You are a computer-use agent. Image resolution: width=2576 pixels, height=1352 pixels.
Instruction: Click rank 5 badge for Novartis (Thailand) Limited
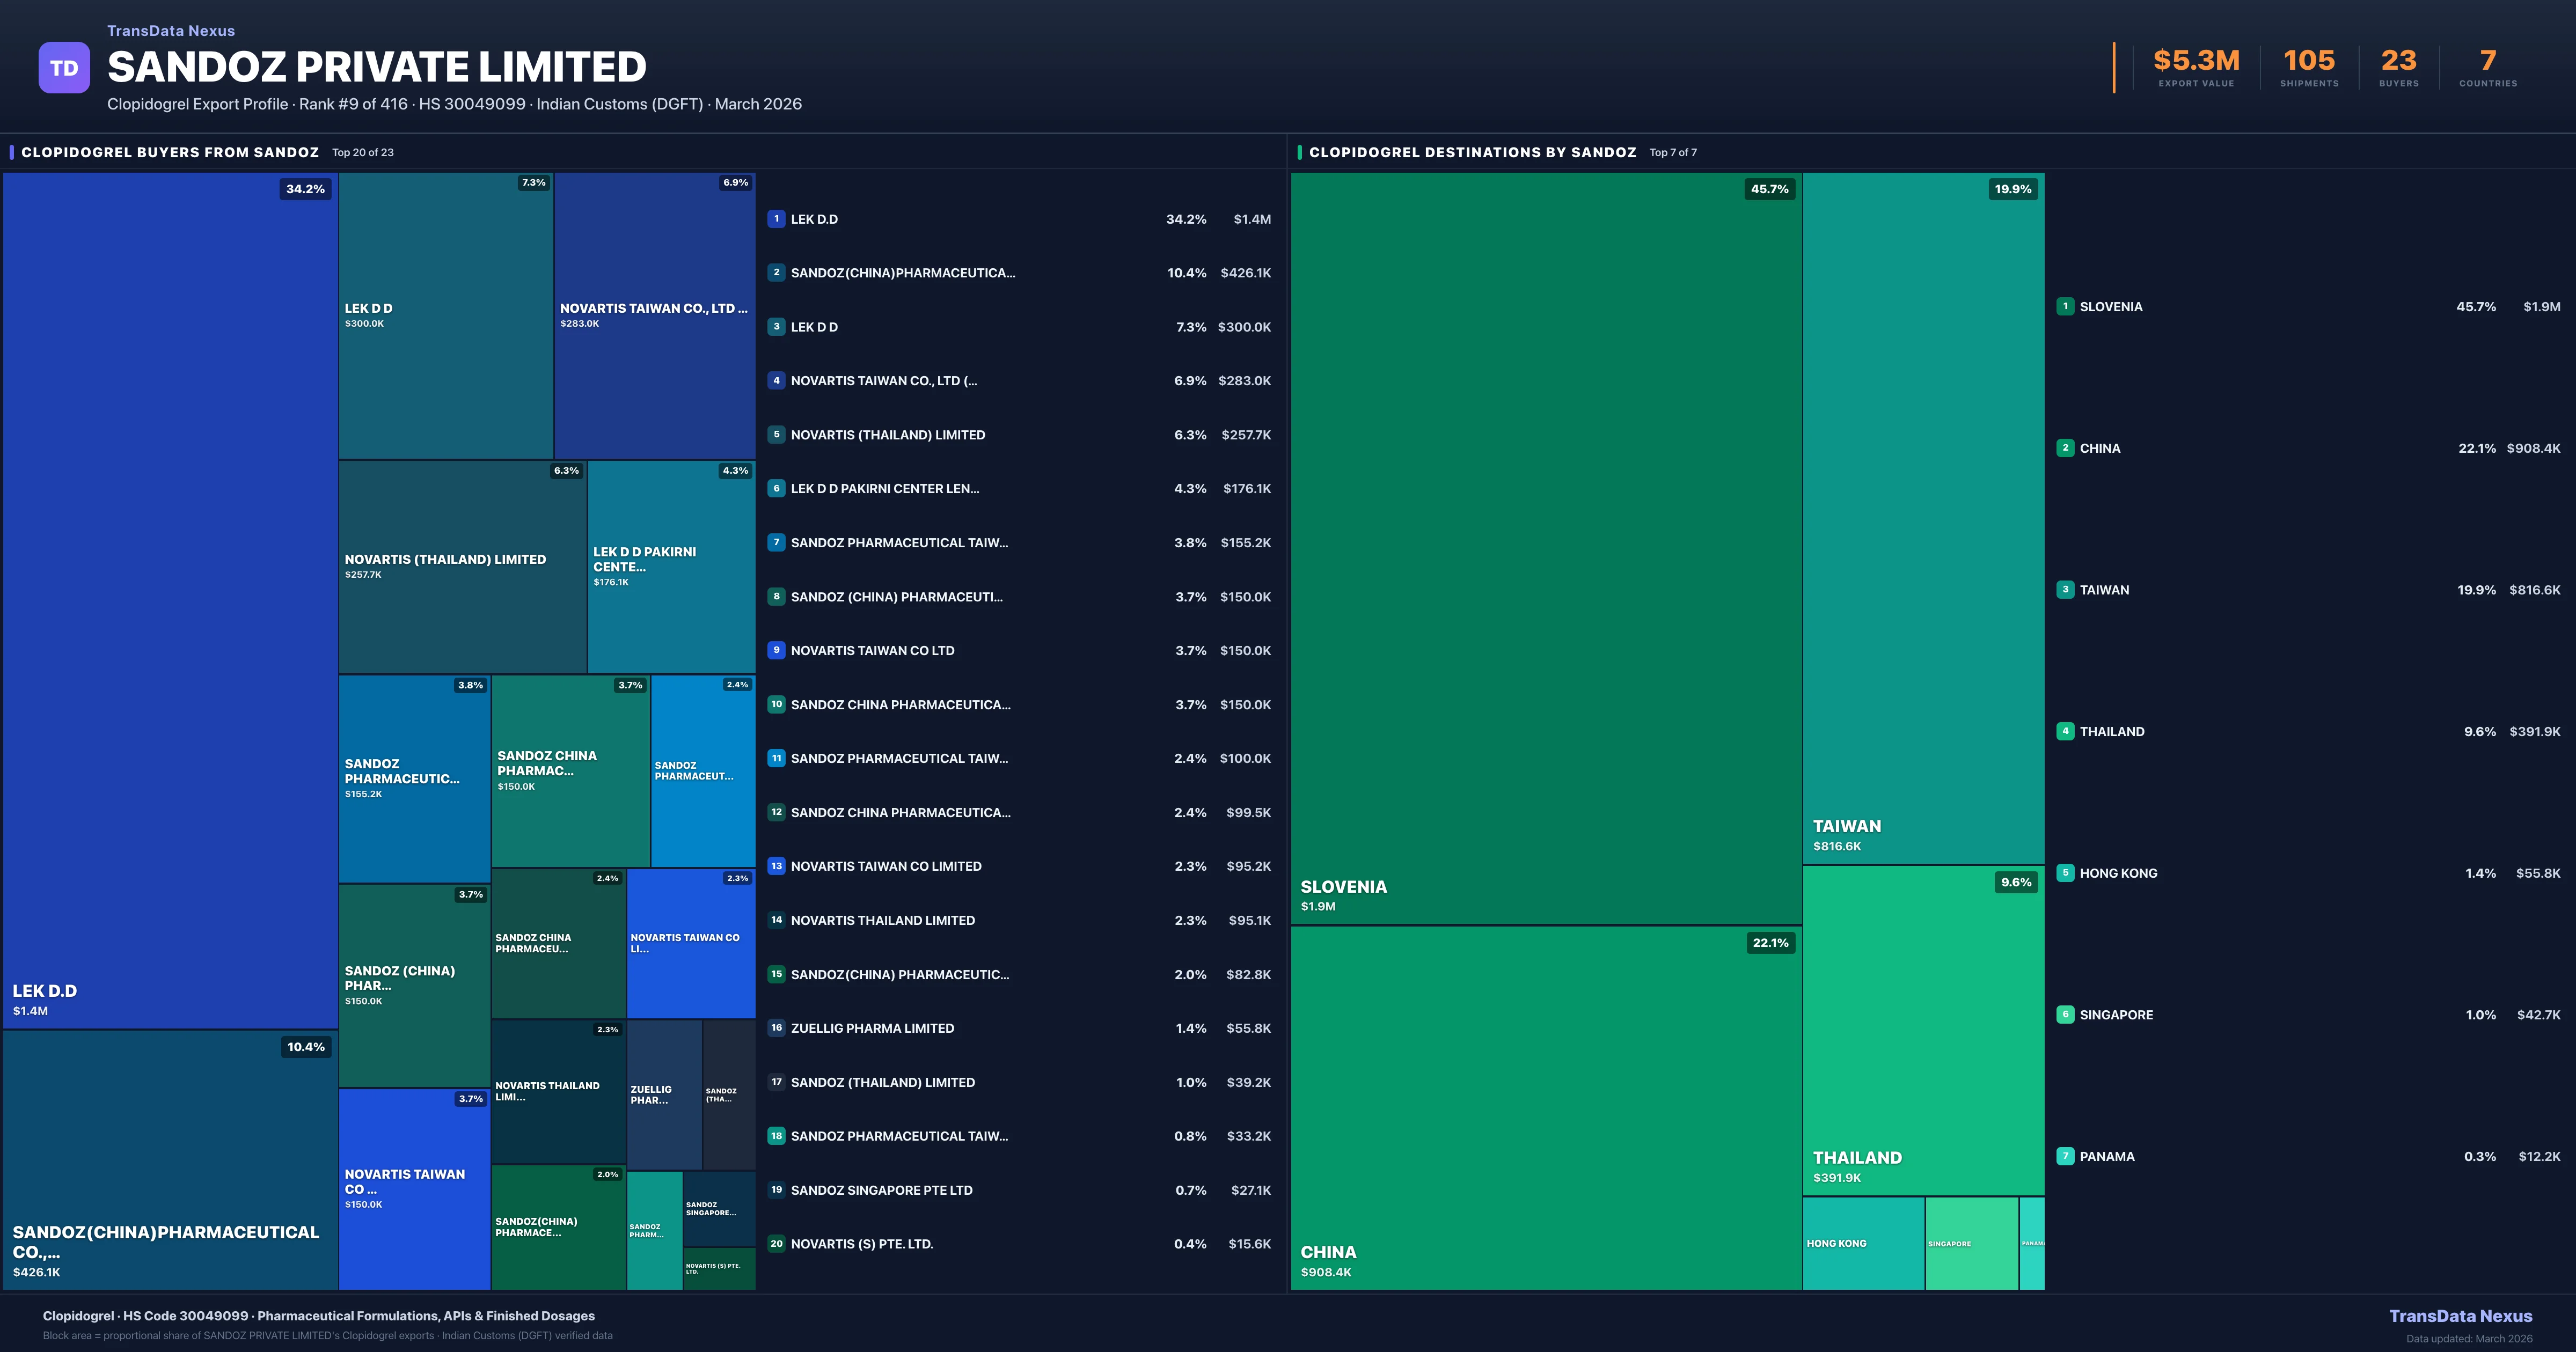(x=776, y=435)
